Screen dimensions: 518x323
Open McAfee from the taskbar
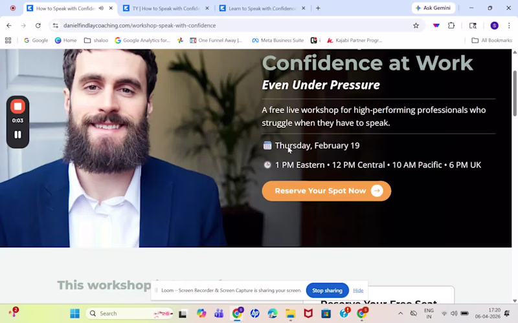(x=308, y=313)
